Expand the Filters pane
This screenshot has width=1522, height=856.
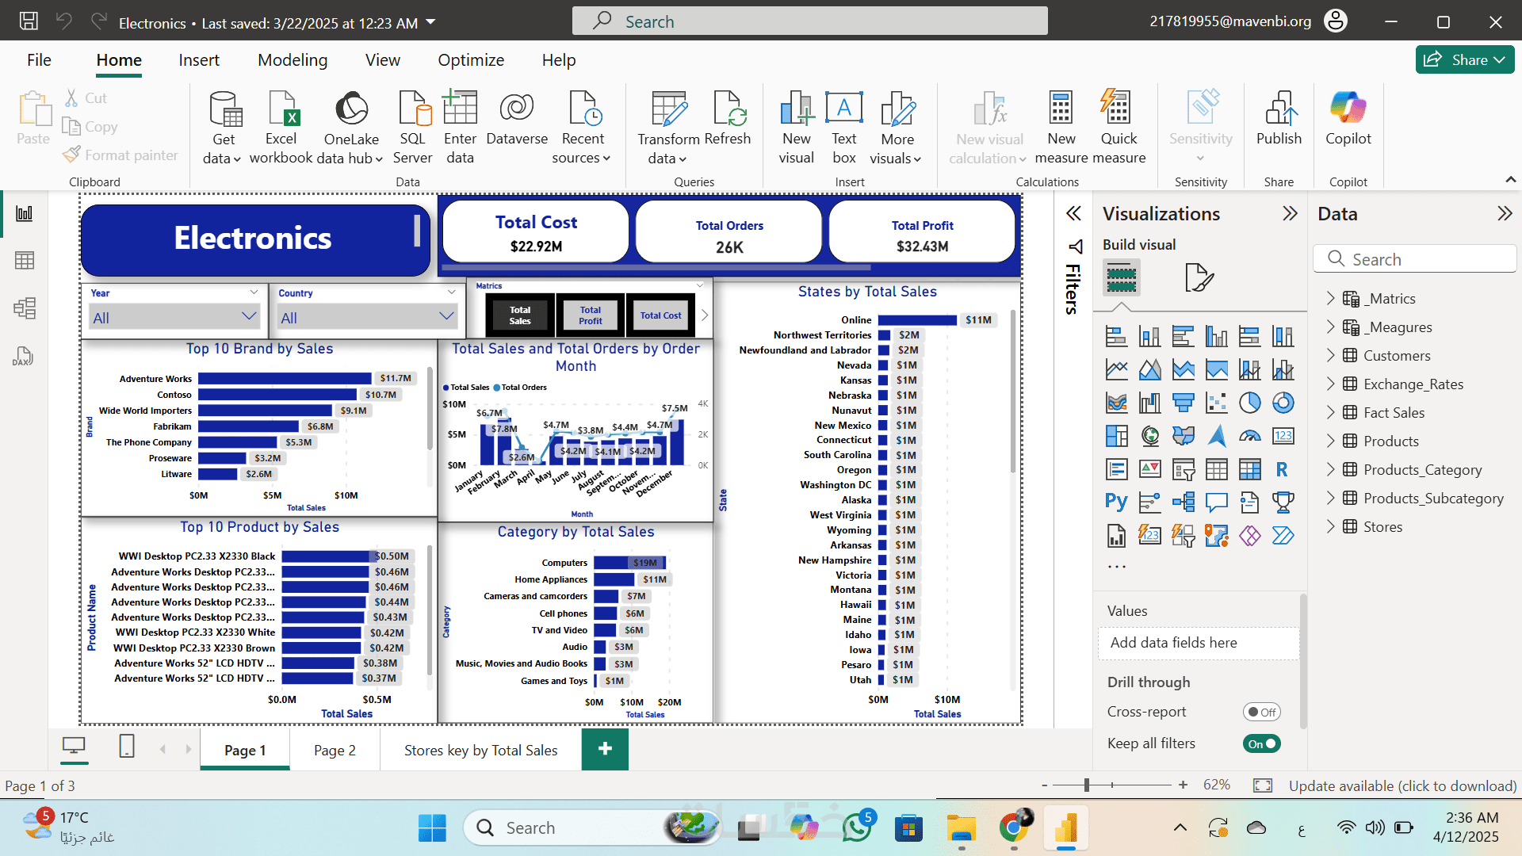point(1073,213)
